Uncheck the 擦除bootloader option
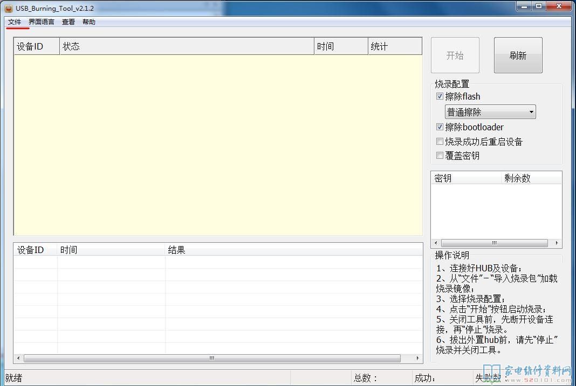 (440, 127)
